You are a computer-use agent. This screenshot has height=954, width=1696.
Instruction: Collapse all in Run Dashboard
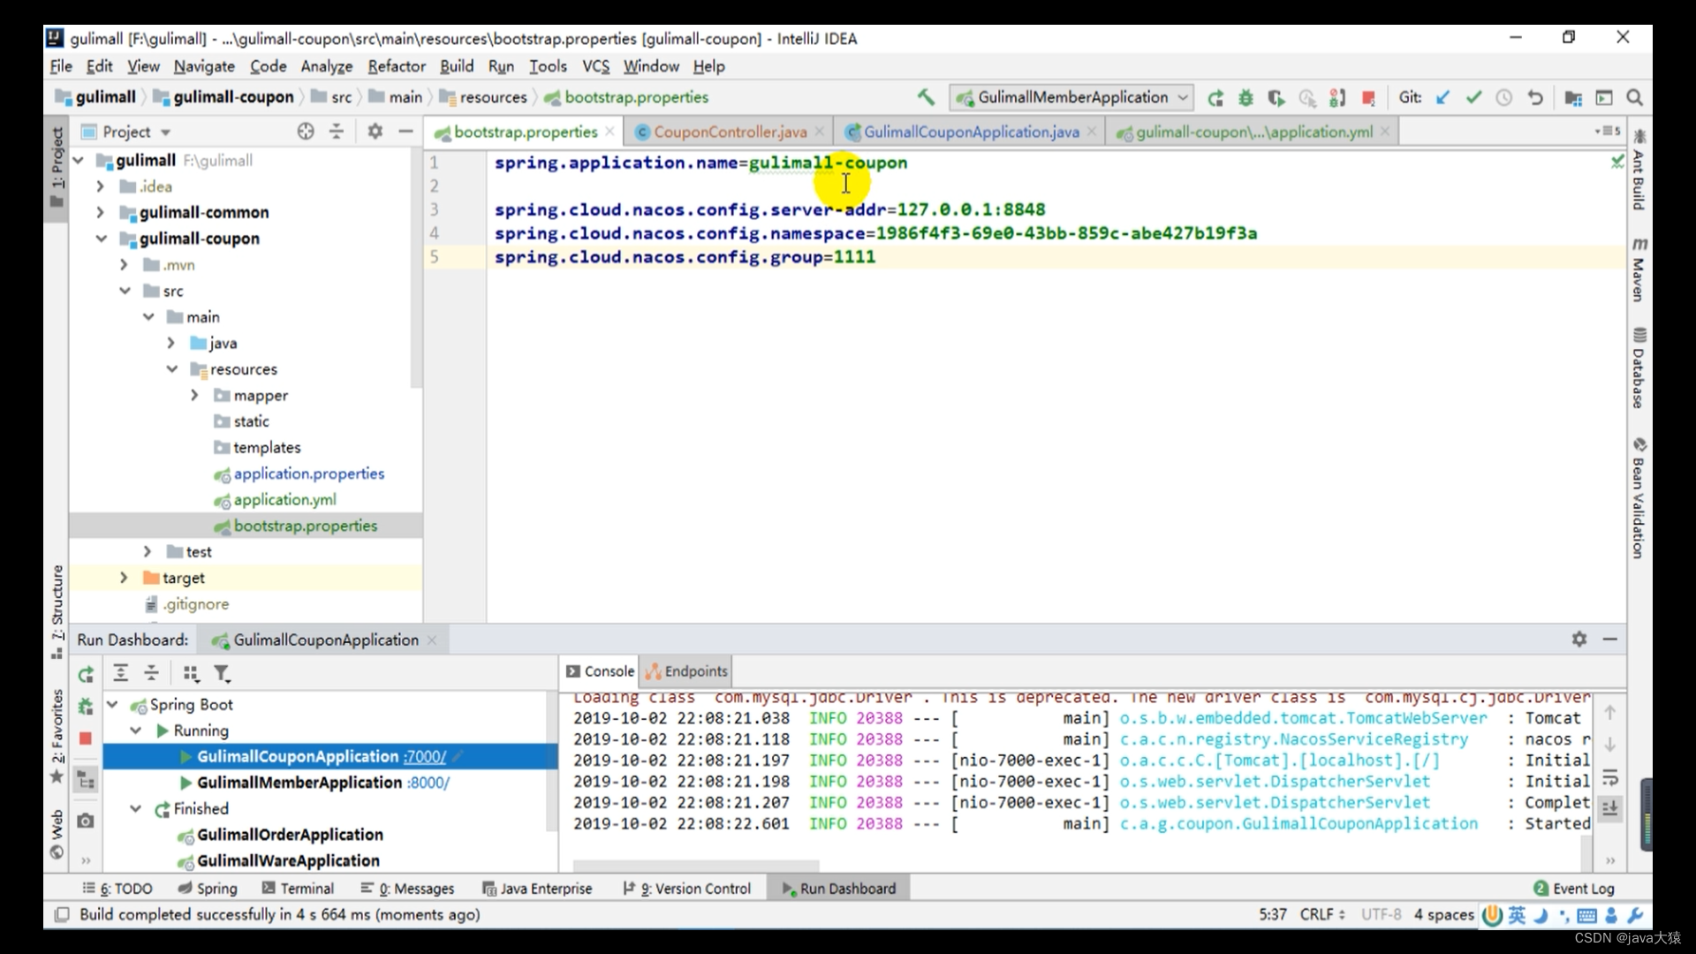(x=152, y=673)
